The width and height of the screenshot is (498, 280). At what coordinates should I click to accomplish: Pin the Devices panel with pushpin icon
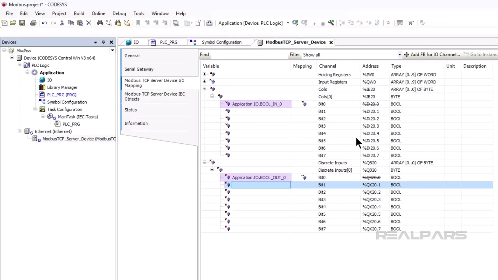(x=103, y=42)
